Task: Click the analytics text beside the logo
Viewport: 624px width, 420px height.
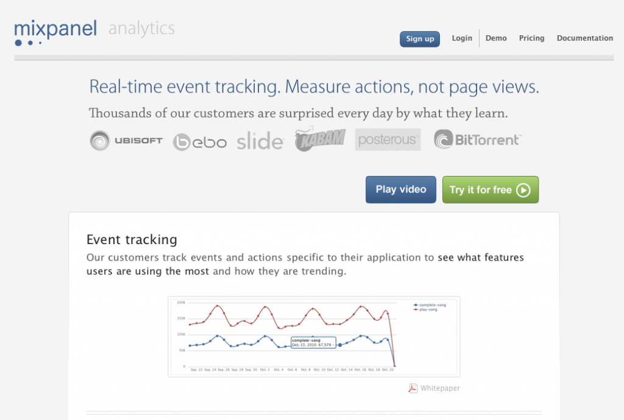Action: tap(141, 29)
